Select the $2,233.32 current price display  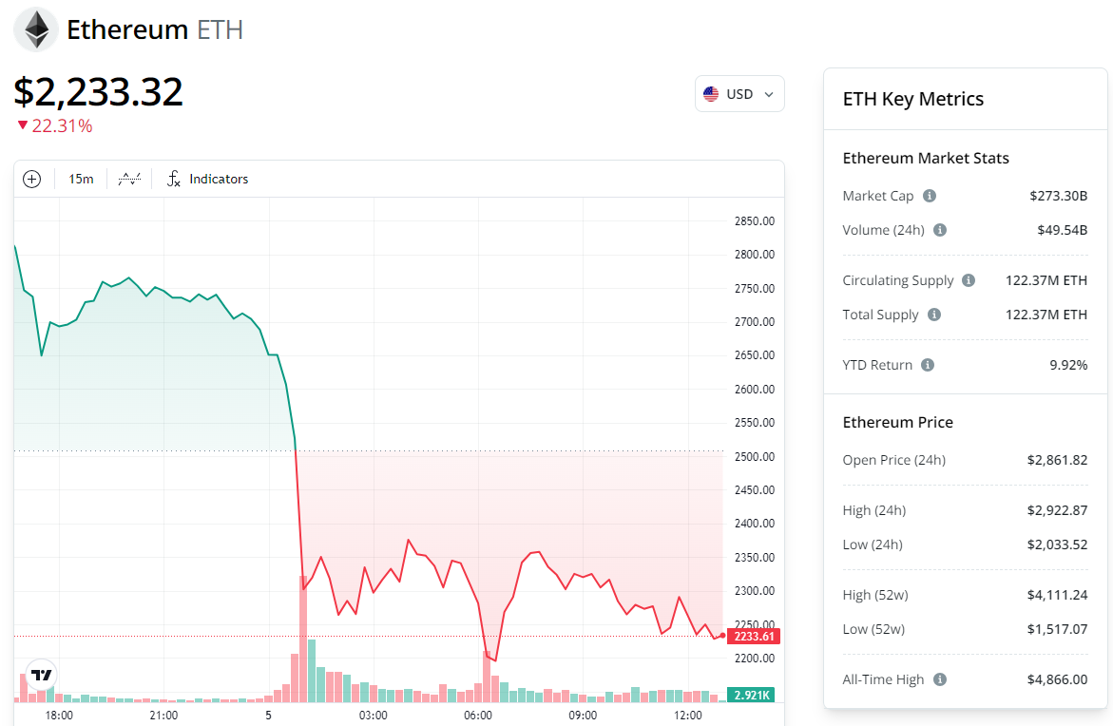coord(98,91)
